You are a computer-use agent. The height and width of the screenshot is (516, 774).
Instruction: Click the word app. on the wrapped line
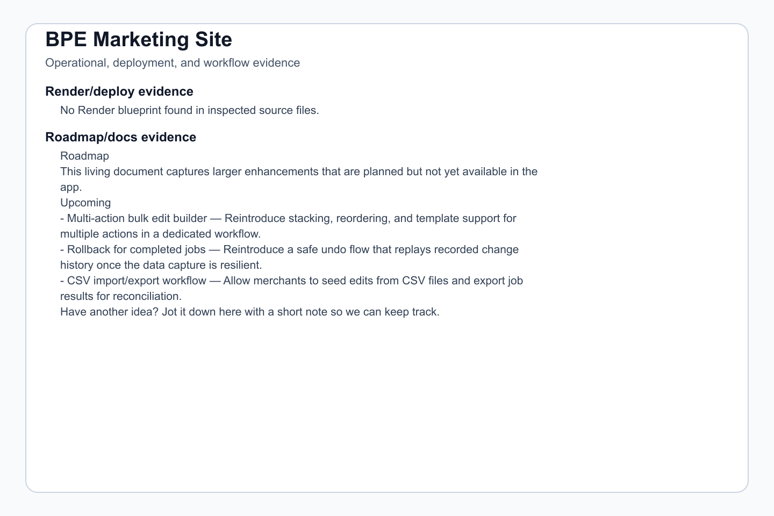click(71, 188)
